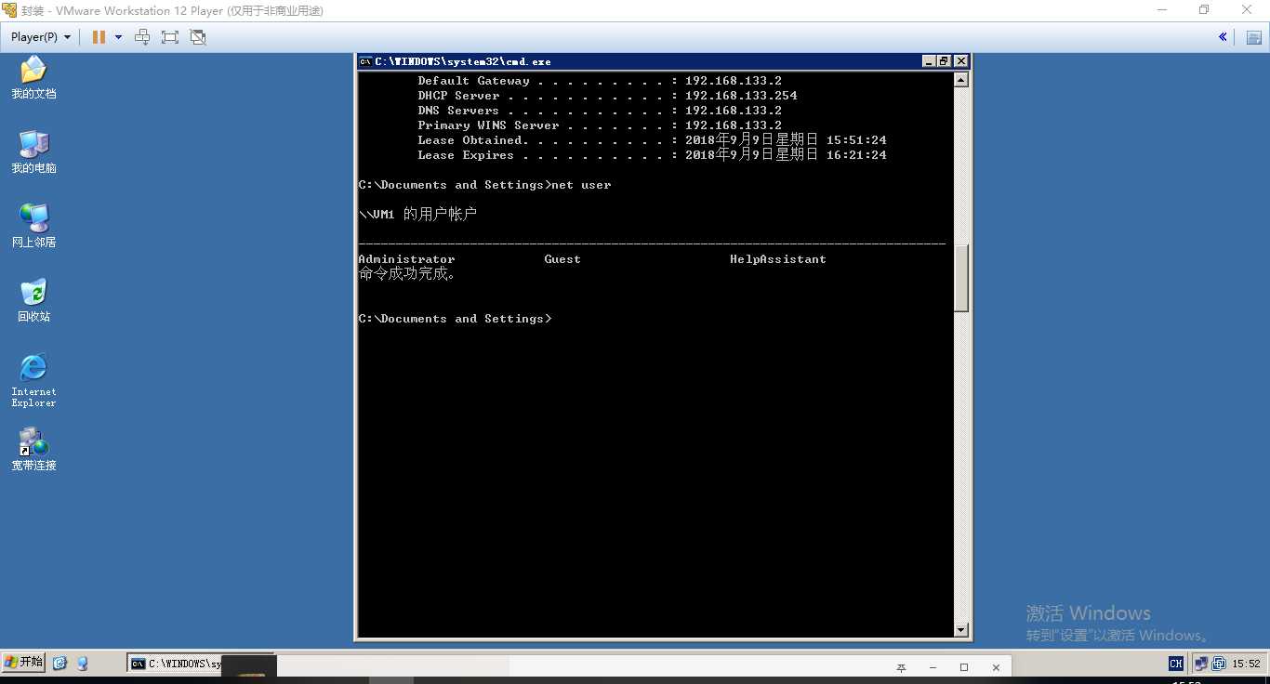Screen dimensions: 1270x684
Task: Click the VMware Tools tray icon
Action: click(1217, 664)
